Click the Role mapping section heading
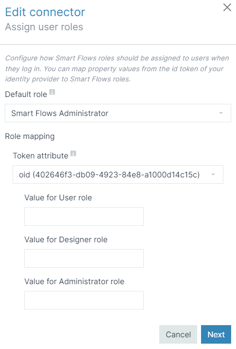Image resolution: width=236 pixels, height=349 pixels. (30, 136)
